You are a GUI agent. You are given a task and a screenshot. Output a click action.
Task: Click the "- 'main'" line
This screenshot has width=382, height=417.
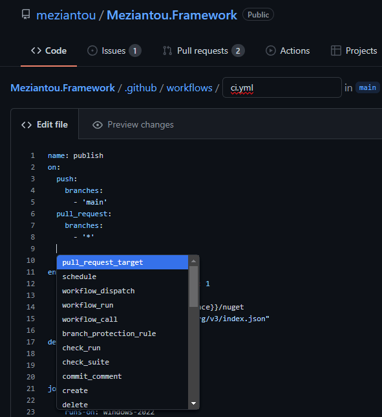click(90, 202)
